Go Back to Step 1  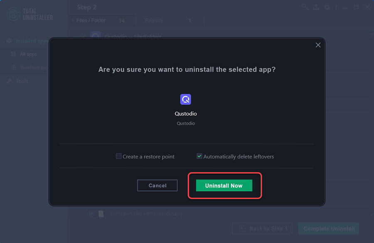click(x=262, y=228)
